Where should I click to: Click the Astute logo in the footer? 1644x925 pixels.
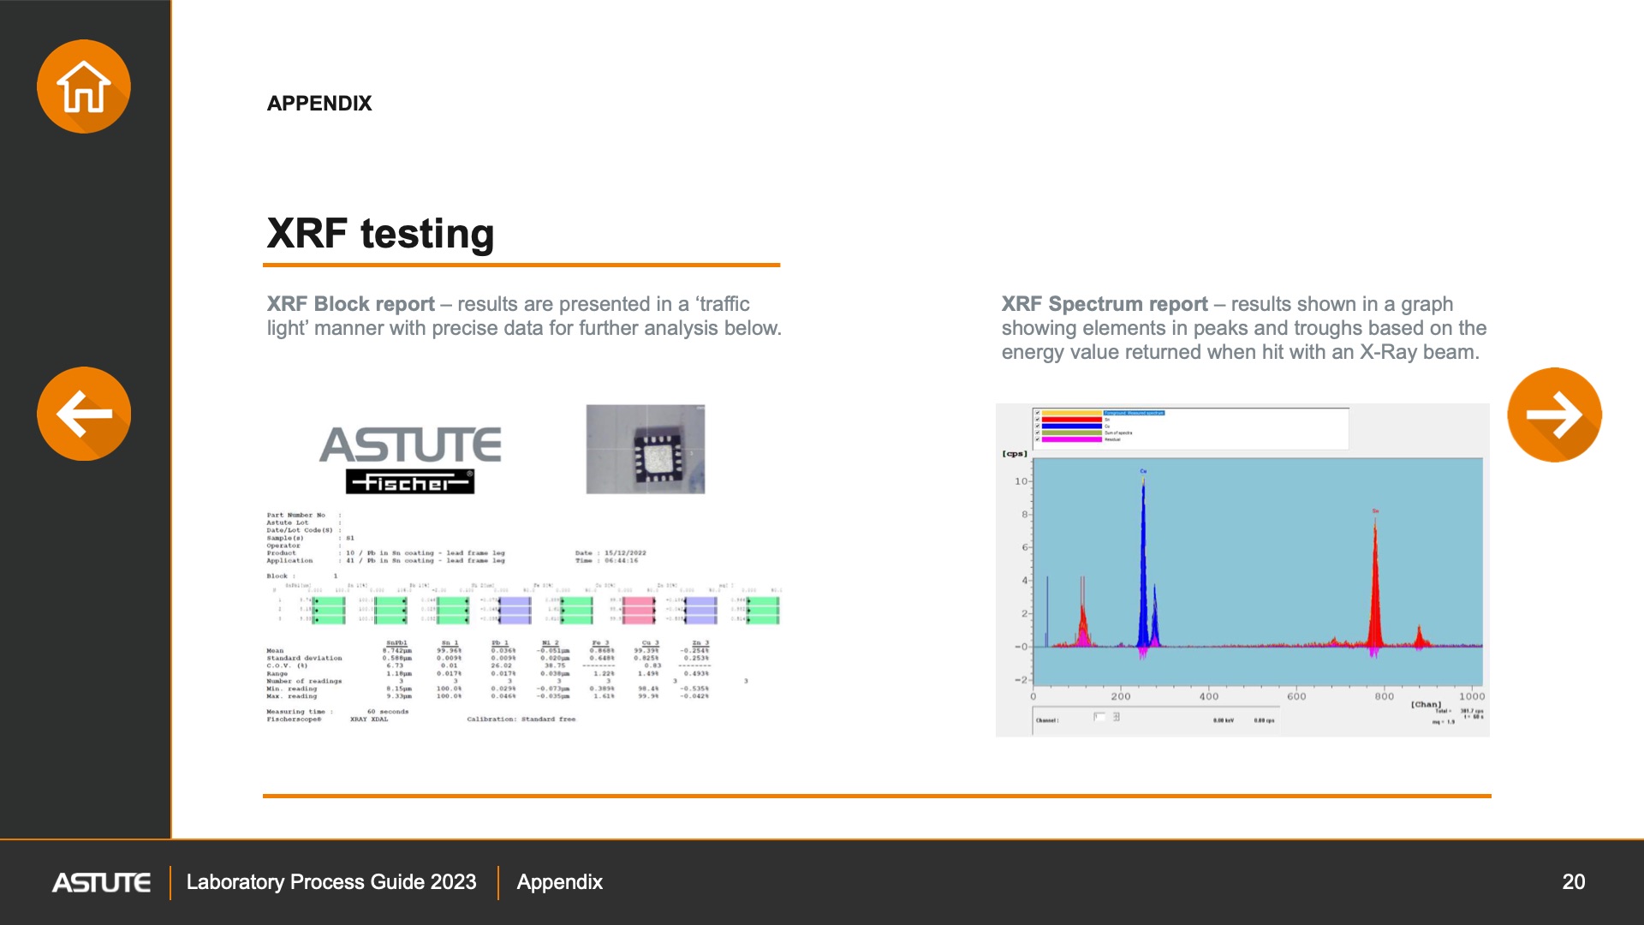tap(101, 882)
